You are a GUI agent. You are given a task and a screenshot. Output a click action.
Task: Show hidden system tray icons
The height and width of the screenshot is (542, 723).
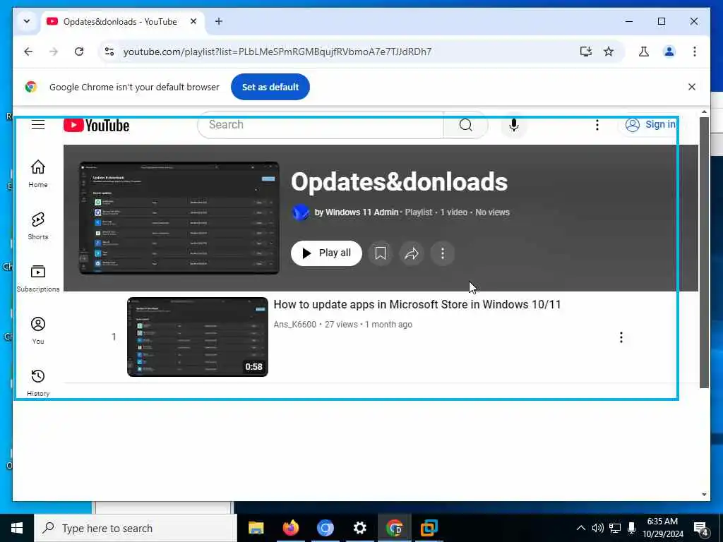[581, 528]
